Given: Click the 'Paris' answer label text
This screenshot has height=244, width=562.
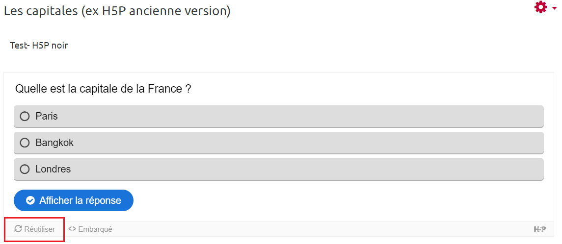Looking at the screenshot, I should (47, 117).
